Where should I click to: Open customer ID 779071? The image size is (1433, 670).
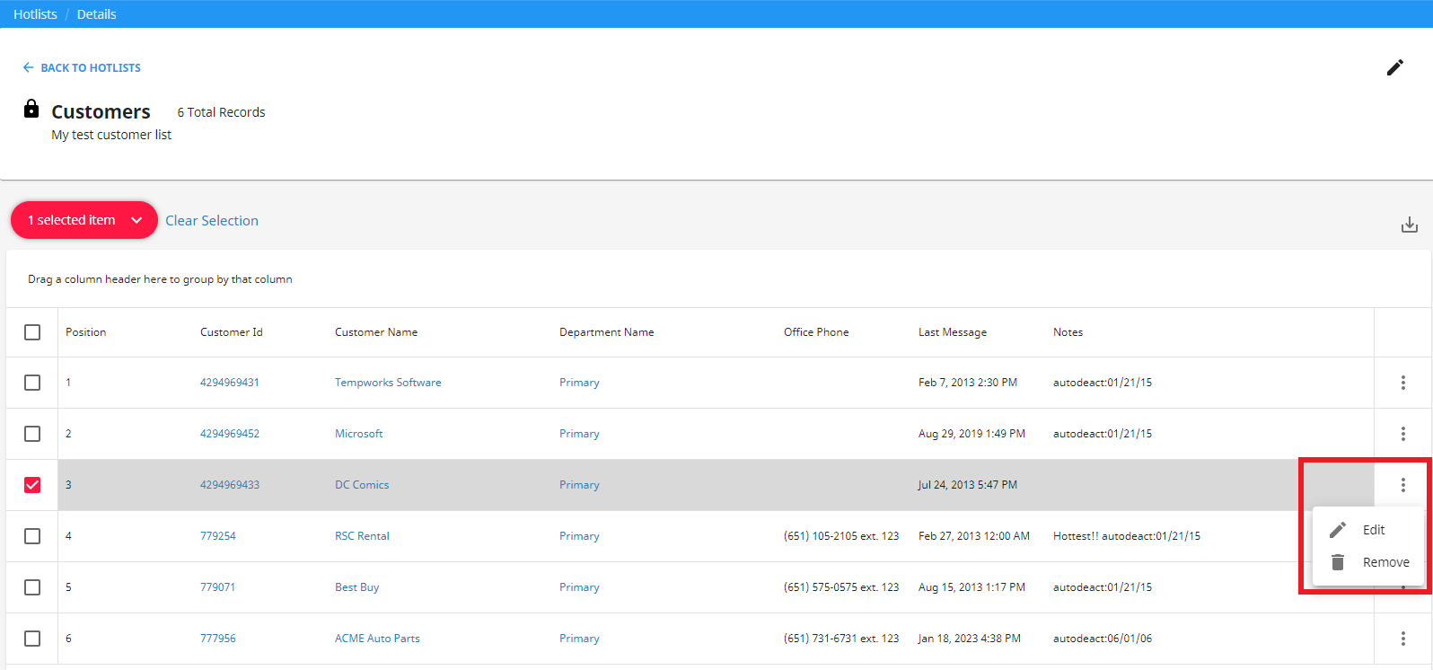[x=217, y=587]
